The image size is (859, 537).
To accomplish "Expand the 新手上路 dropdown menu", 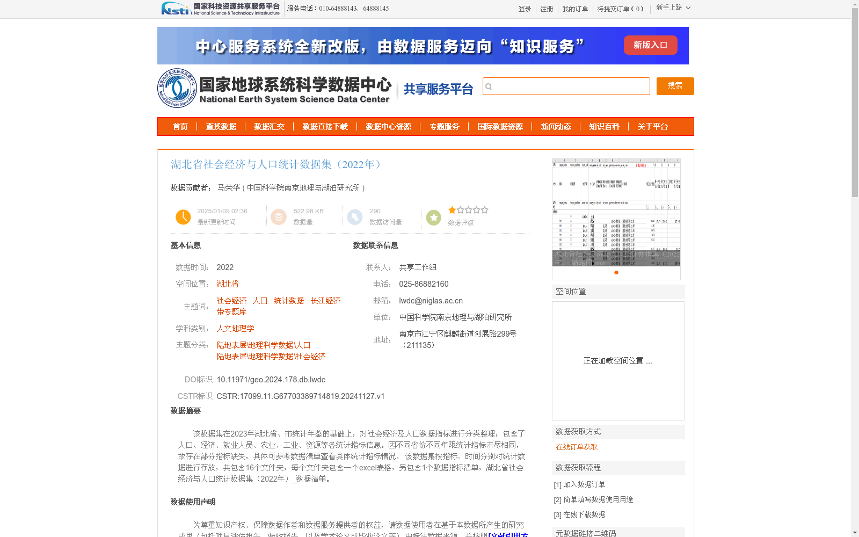I will [x=673, y=9].
